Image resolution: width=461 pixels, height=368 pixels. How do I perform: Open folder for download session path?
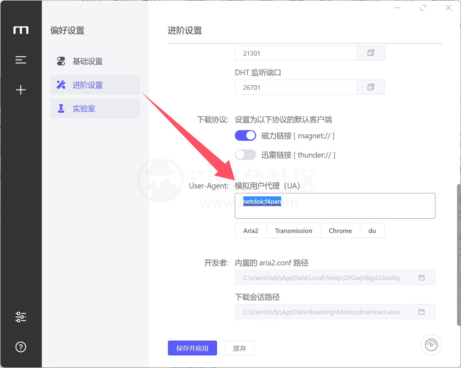[422, 312]
